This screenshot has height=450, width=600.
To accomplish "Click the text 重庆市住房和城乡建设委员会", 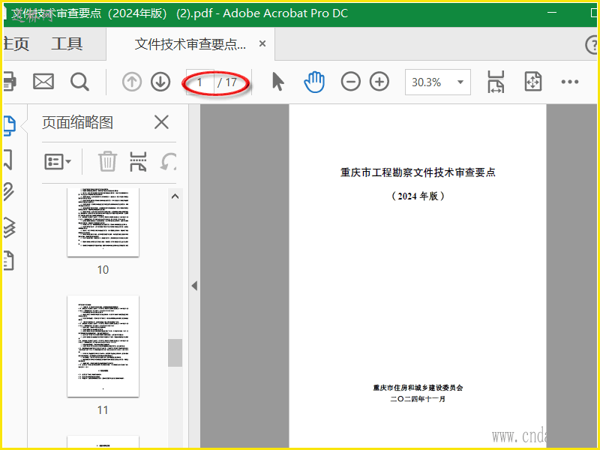I will point(418,388).
